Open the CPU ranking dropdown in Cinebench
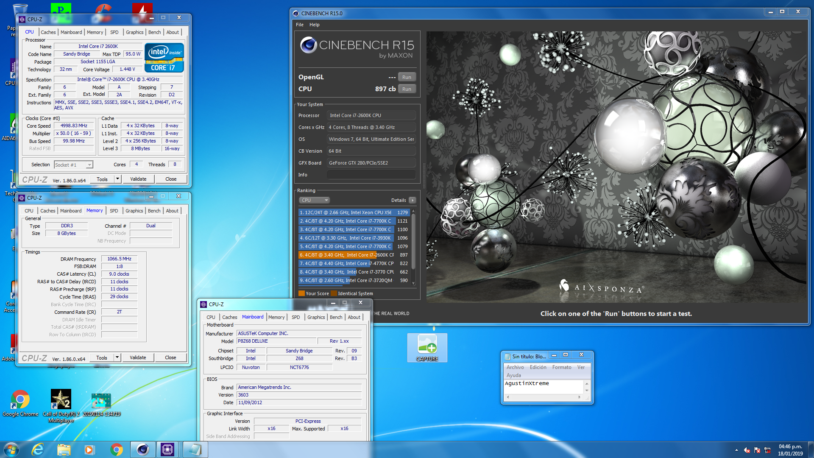Viewport: 814px width, 458px height. 314,200
